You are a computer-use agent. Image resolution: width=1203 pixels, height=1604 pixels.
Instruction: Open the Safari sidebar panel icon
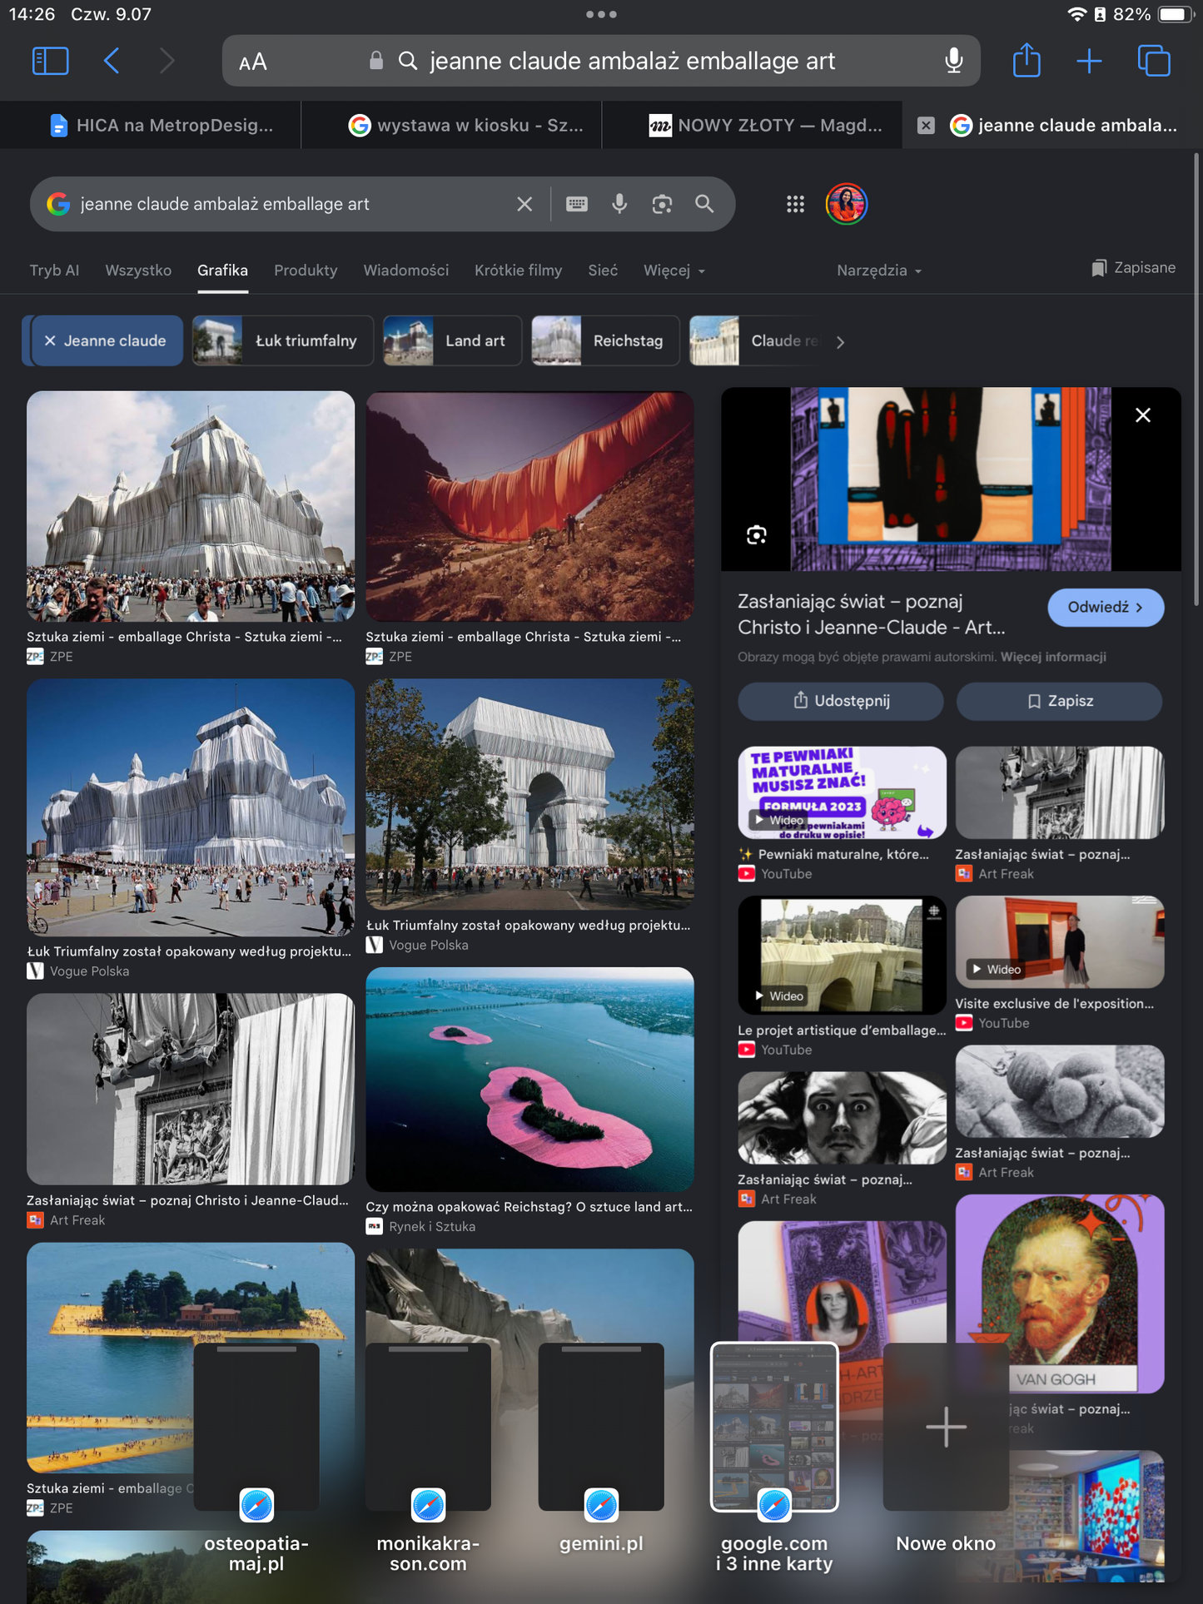(x=50, y=61)
